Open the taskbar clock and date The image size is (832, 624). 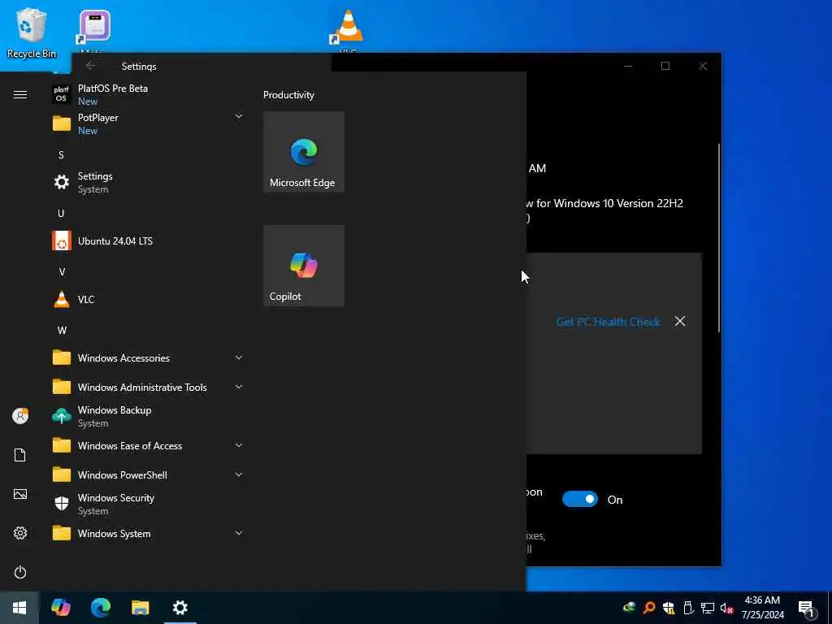click(762, 608)
